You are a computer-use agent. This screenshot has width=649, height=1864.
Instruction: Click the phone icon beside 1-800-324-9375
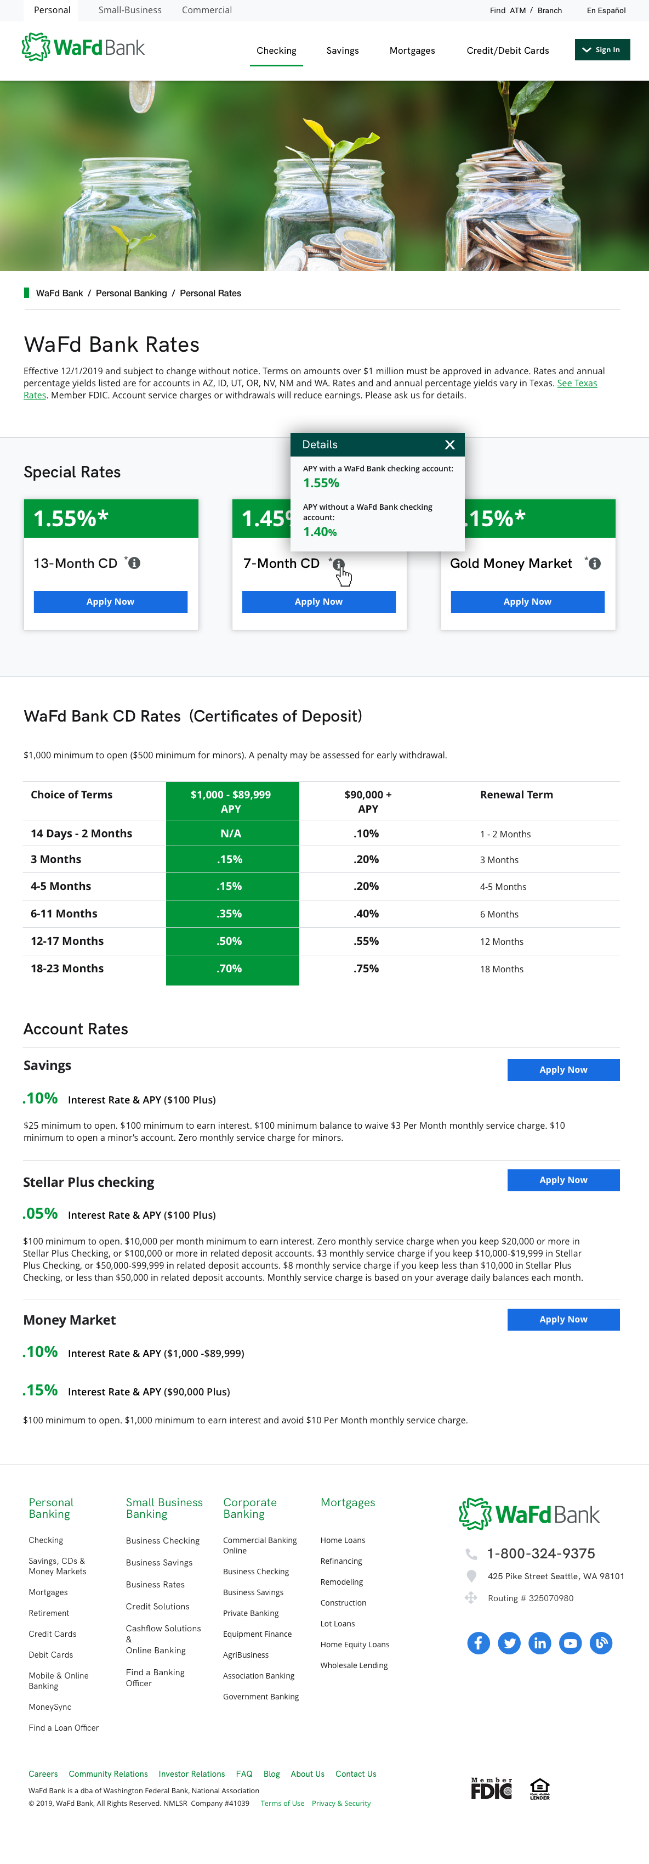(471, 1553)
